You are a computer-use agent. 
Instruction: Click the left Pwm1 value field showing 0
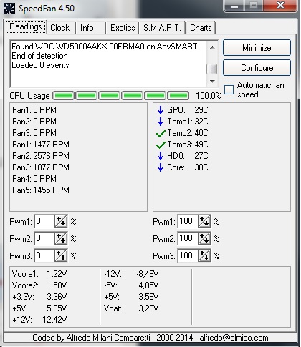pos(44,221)
